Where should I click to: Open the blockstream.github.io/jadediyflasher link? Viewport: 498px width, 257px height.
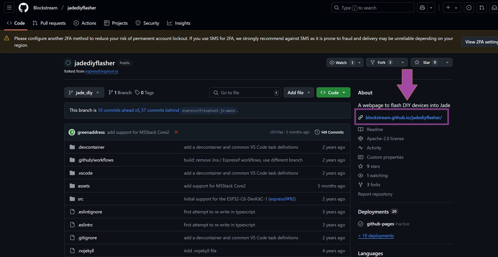click(404, 117)
